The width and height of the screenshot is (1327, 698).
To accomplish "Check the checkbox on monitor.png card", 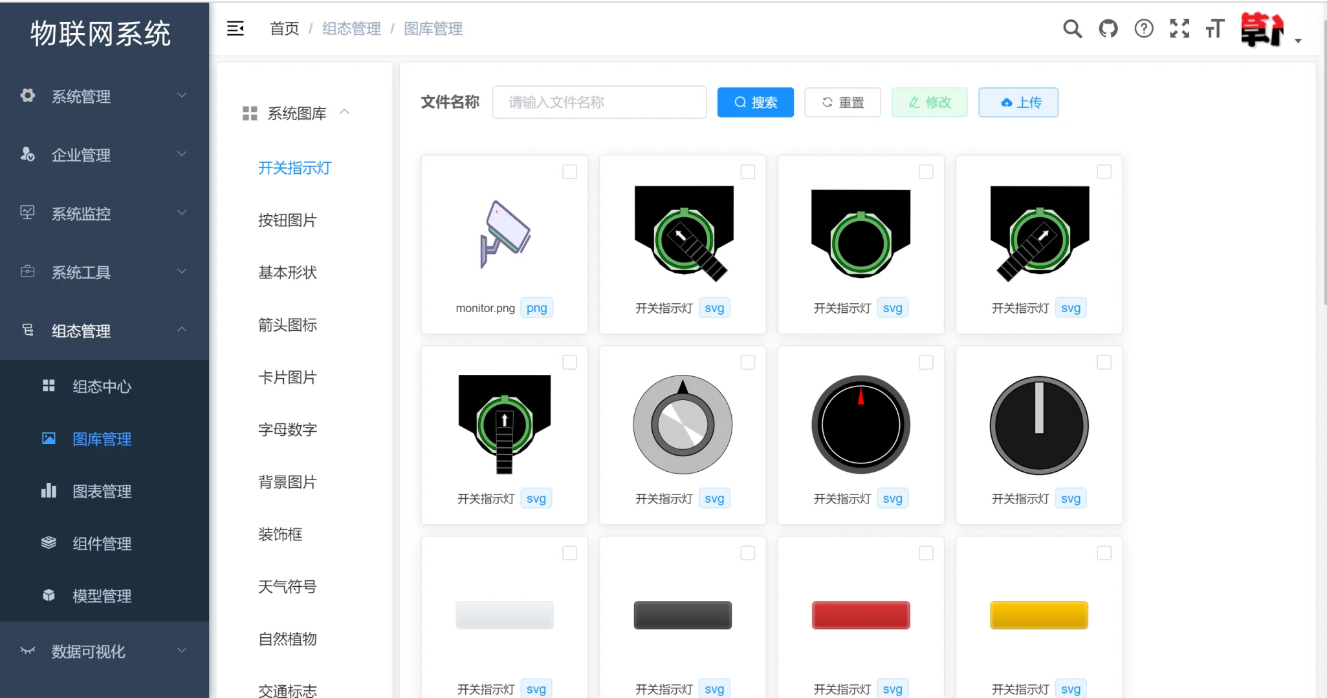I will pyautogui.click(x=570, y=171).
